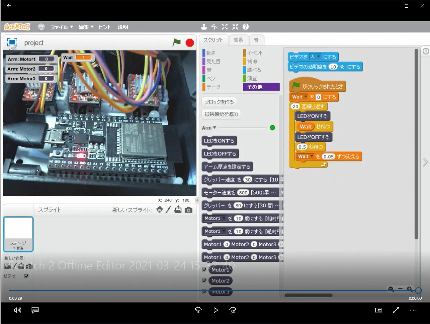Screen dimensions: 430x324
Task: Select the scissors delete tool
Action: [x=214, y=27]
